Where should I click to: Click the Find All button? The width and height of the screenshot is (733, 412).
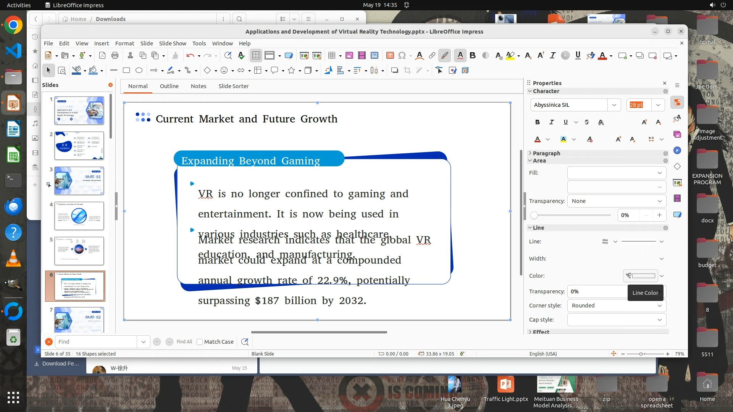pos(184,342)
